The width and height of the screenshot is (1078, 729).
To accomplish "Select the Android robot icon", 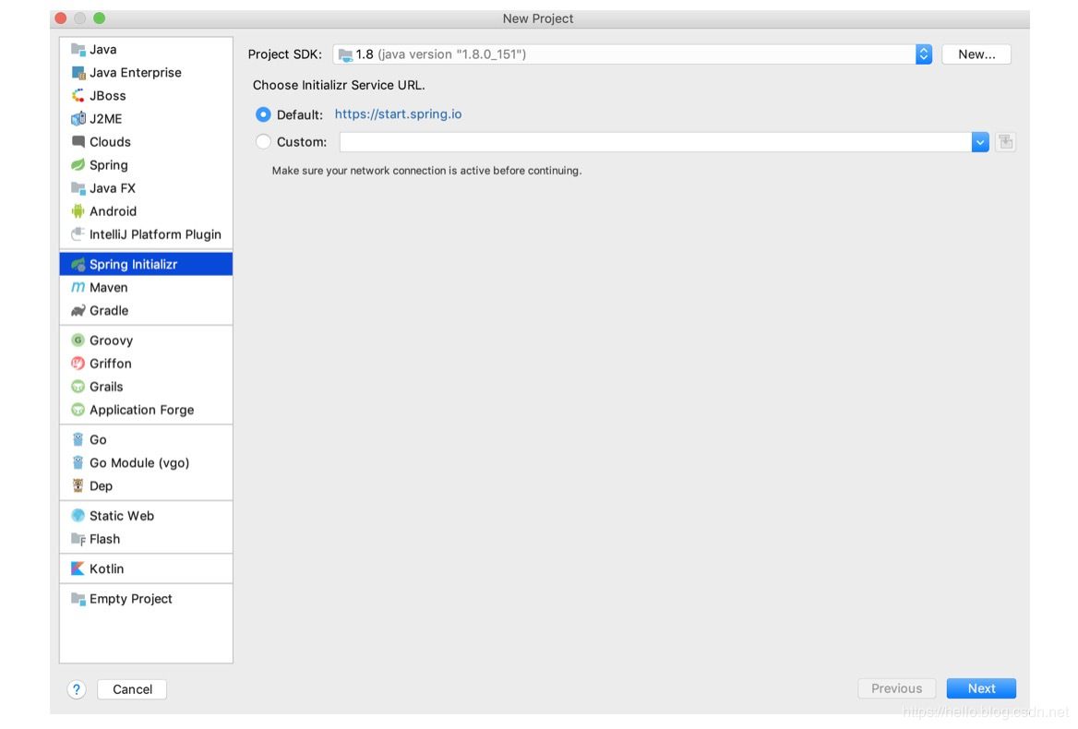I will [78, 211].
